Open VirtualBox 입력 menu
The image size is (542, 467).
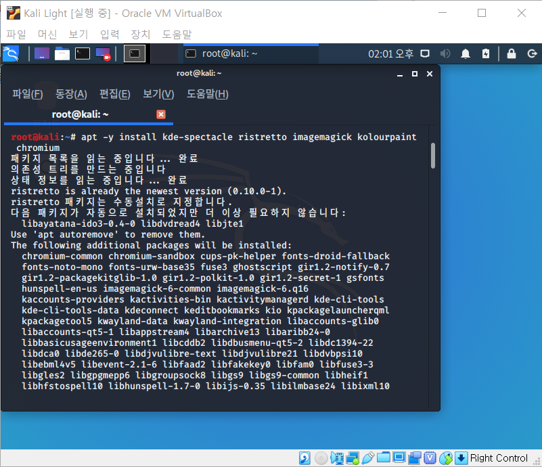110,35
